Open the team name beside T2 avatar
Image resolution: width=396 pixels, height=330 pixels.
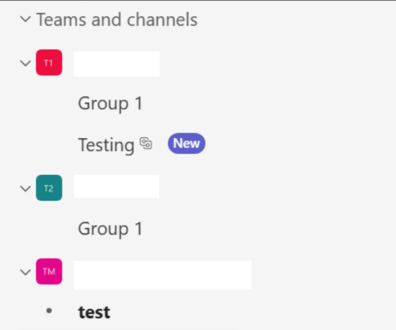pyautogui.click(x=117, y=186)
